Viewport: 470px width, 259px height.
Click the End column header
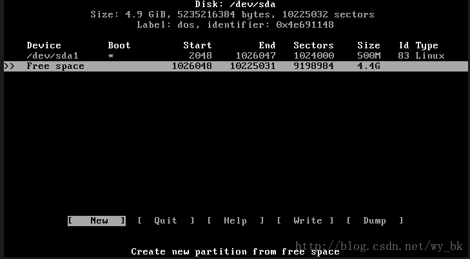coord(267,46)
